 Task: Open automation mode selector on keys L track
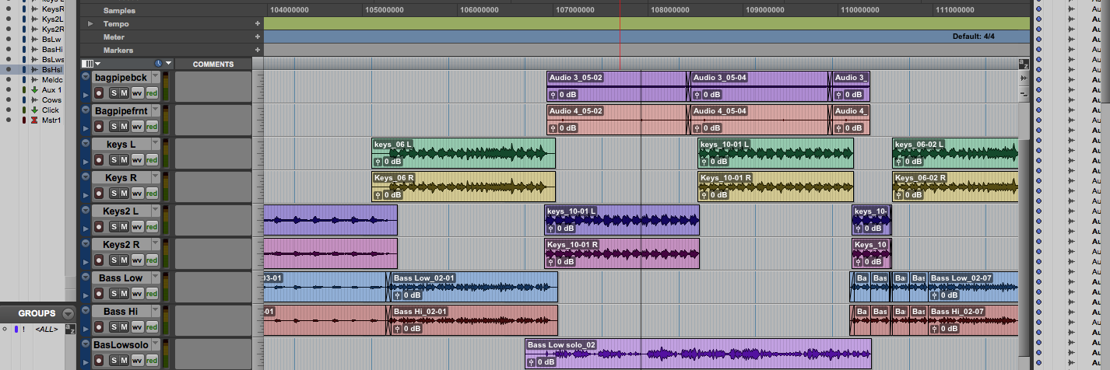point(152,160)
